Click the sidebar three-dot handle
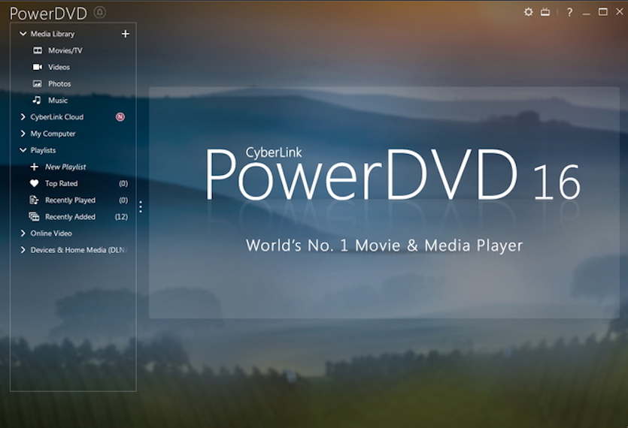Image resolution: width=628 pixels, height=428 pixels. pos(141,206)
